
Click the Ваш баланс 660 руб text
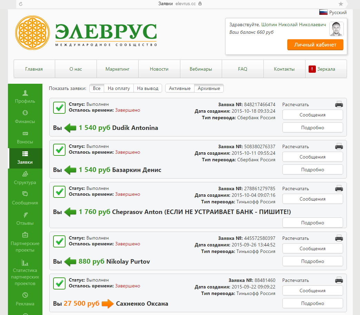coord(251,32)
